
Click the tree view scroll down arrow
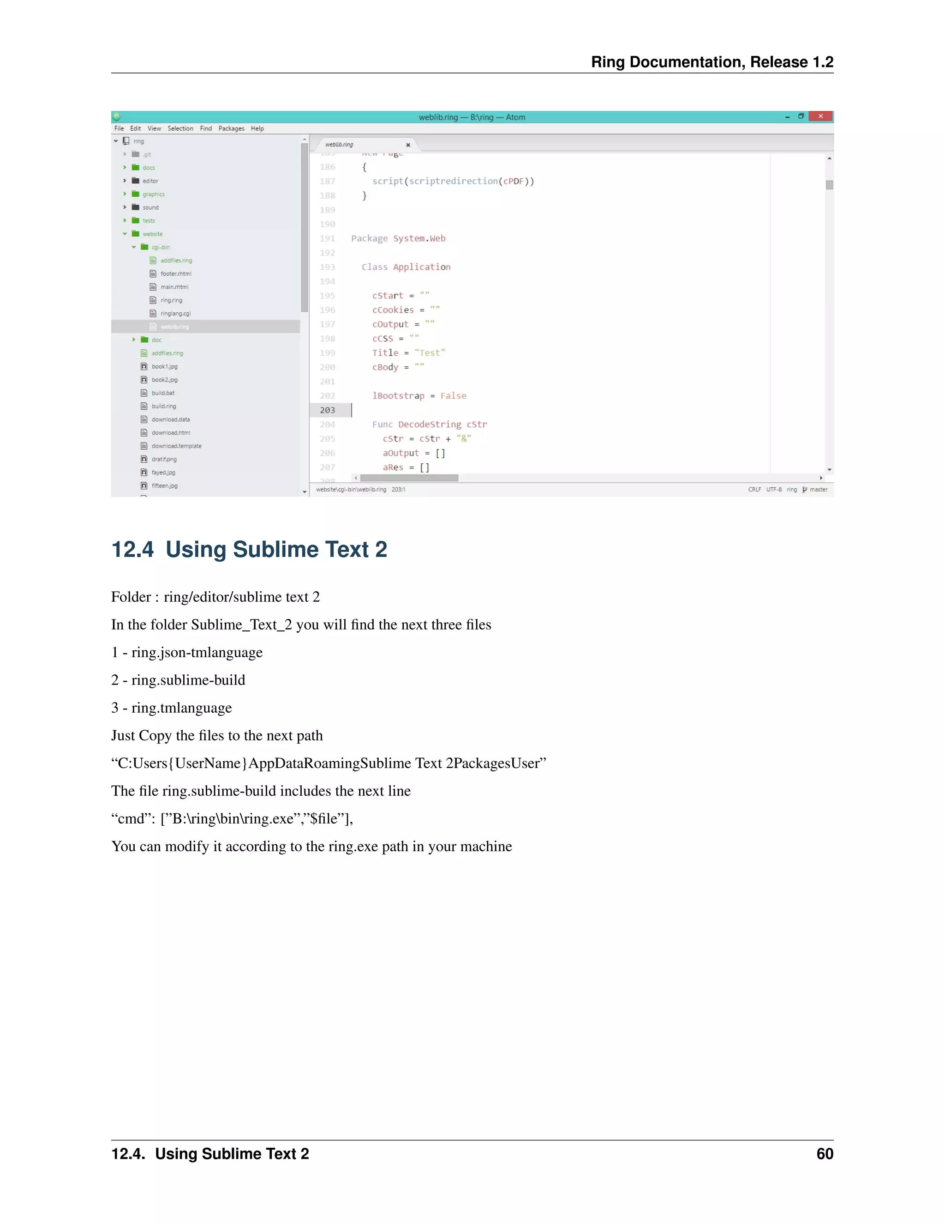click(305, 491)
